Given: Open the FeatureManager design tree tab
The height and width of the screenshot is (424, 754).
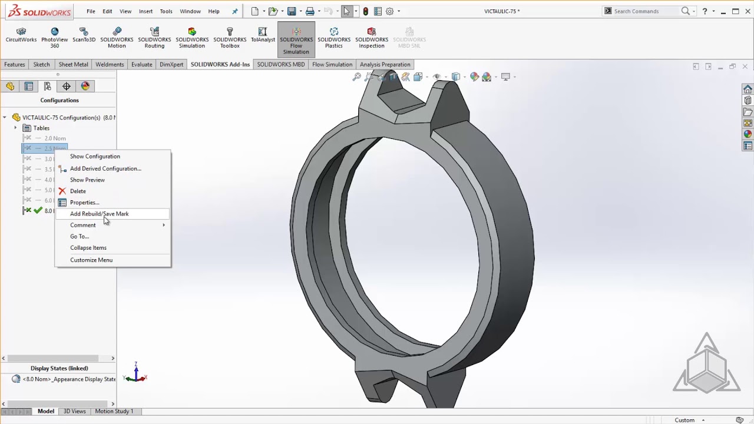Looking at the screenshot, I should pyautogui.click(x=10, y=86).
